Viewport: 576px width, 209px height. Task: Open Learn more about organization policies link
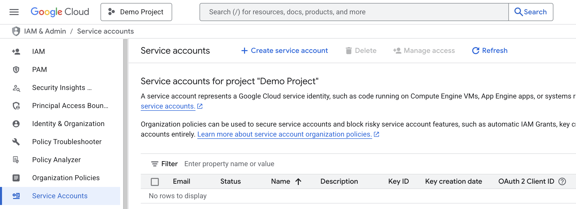284,134
